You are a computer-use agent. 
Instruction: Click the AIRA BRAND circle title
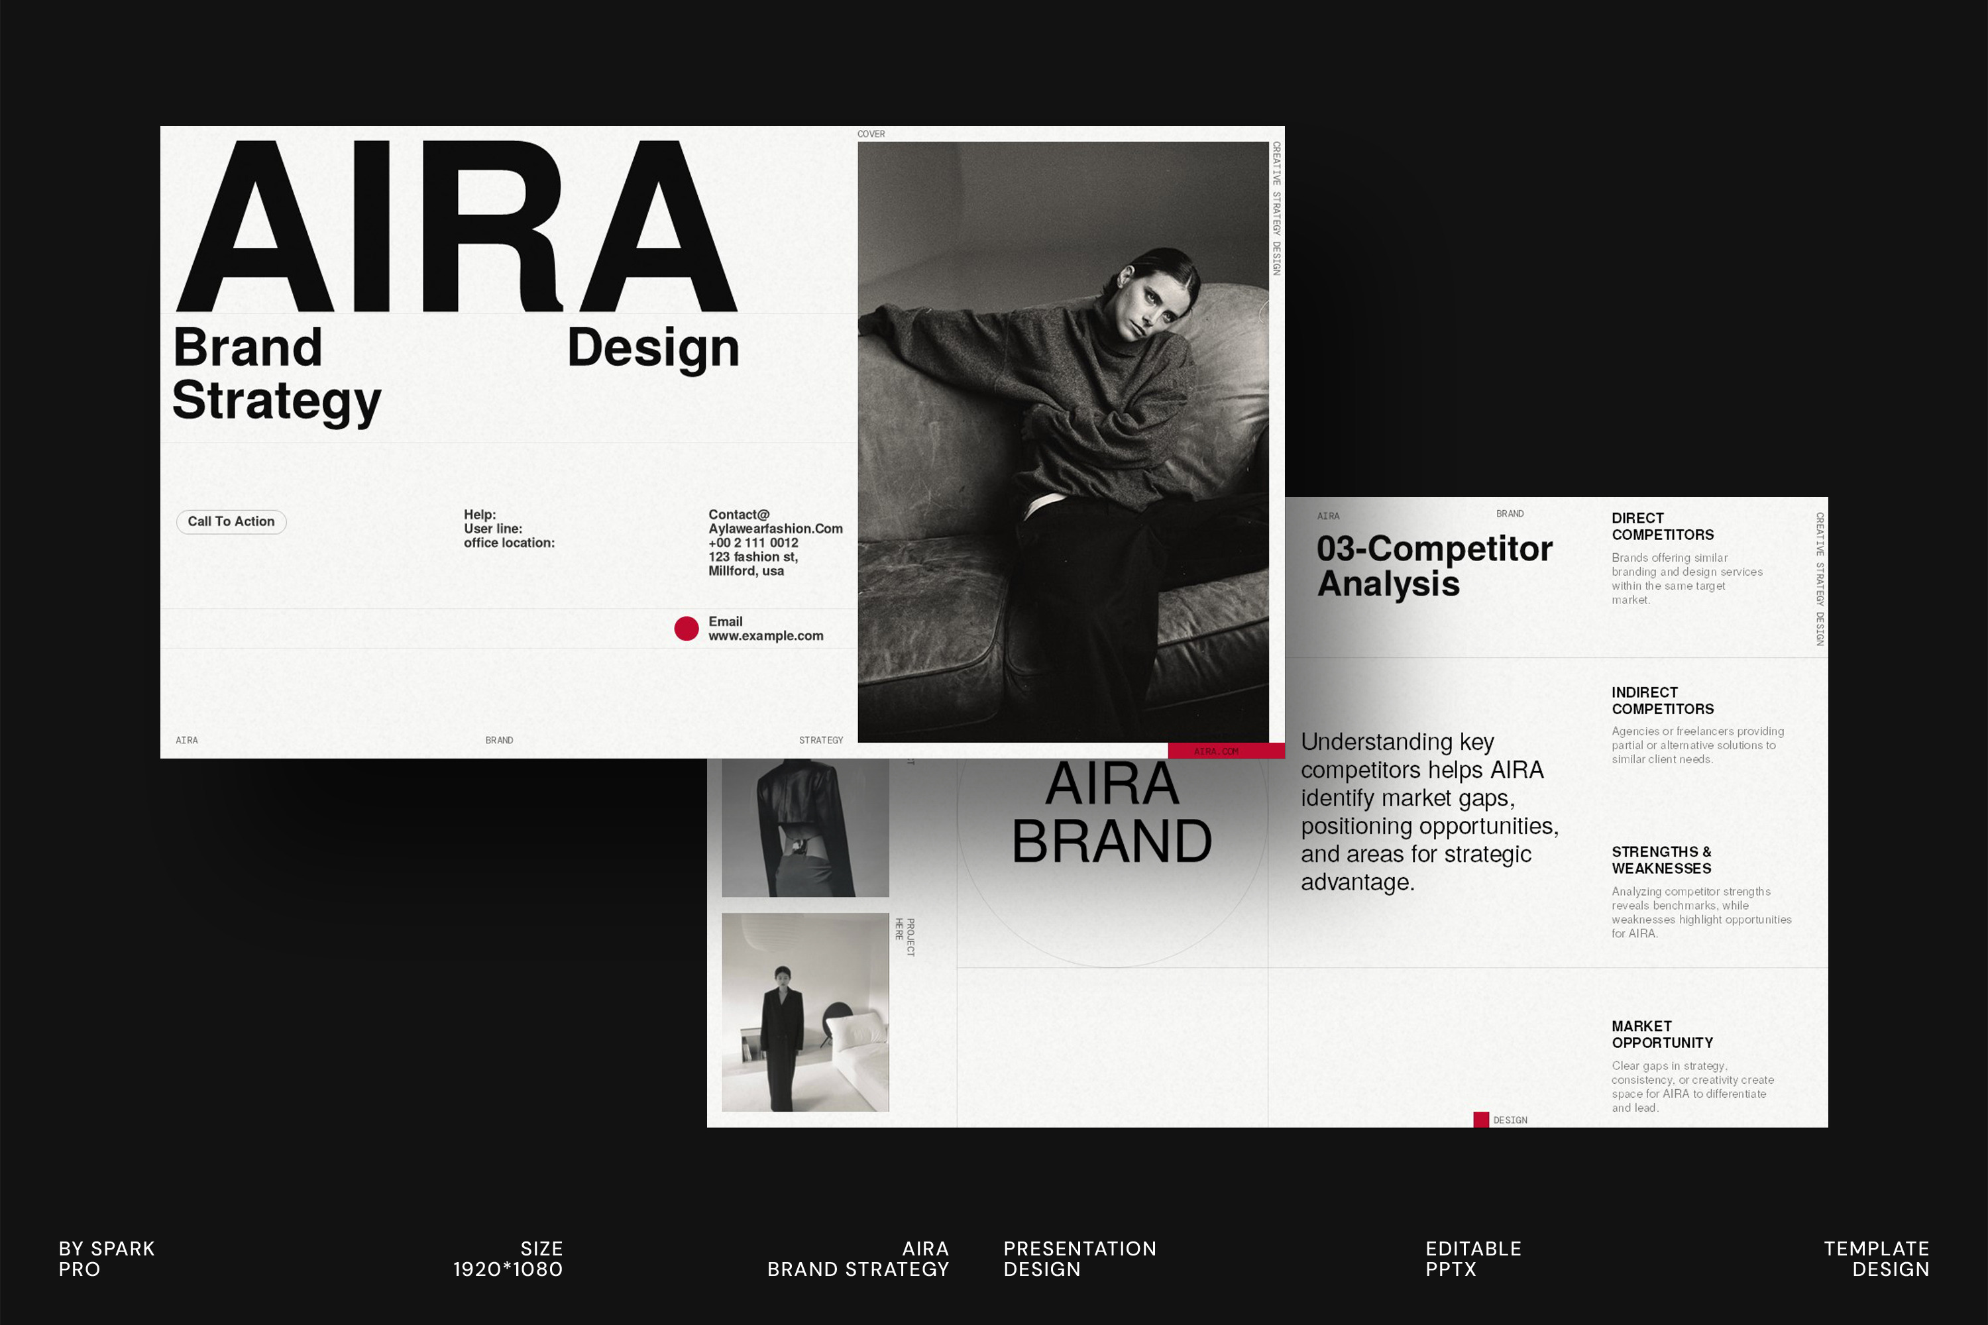coord(1111,813)
